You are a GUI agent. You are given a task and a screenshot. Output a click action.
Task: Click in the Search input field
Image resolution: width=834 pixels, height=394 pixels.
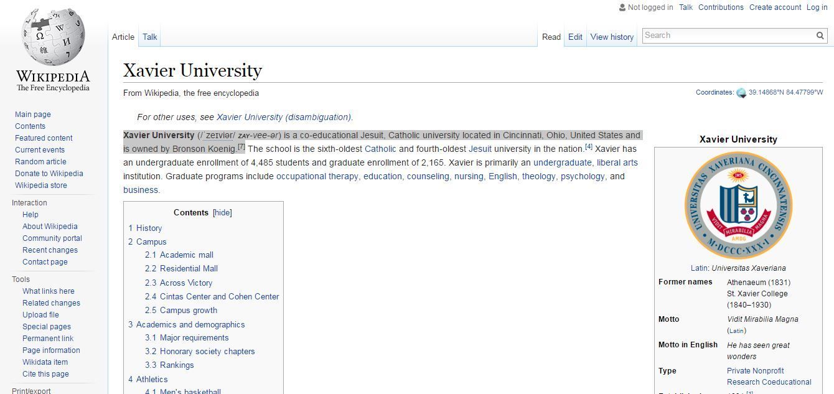click(728, 35)
